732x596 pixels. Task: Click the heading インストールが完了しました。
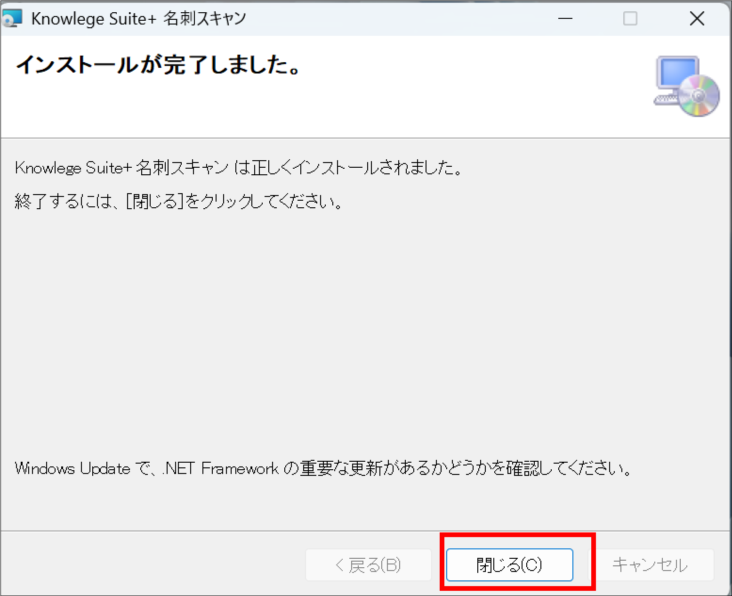coord(159,65)
